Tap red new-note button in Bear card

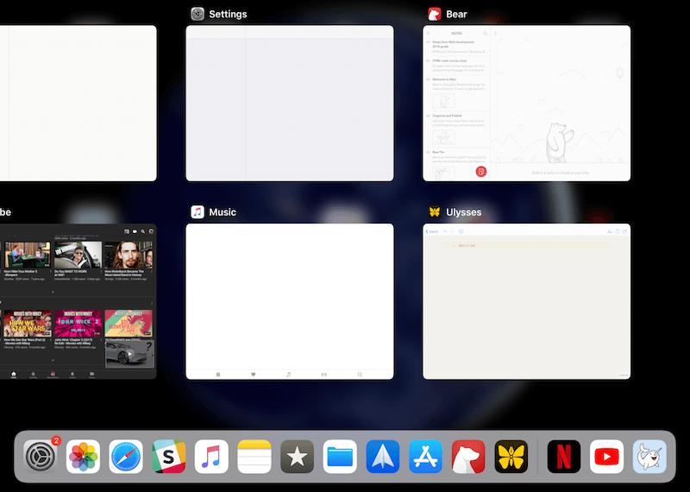[481, 172]
